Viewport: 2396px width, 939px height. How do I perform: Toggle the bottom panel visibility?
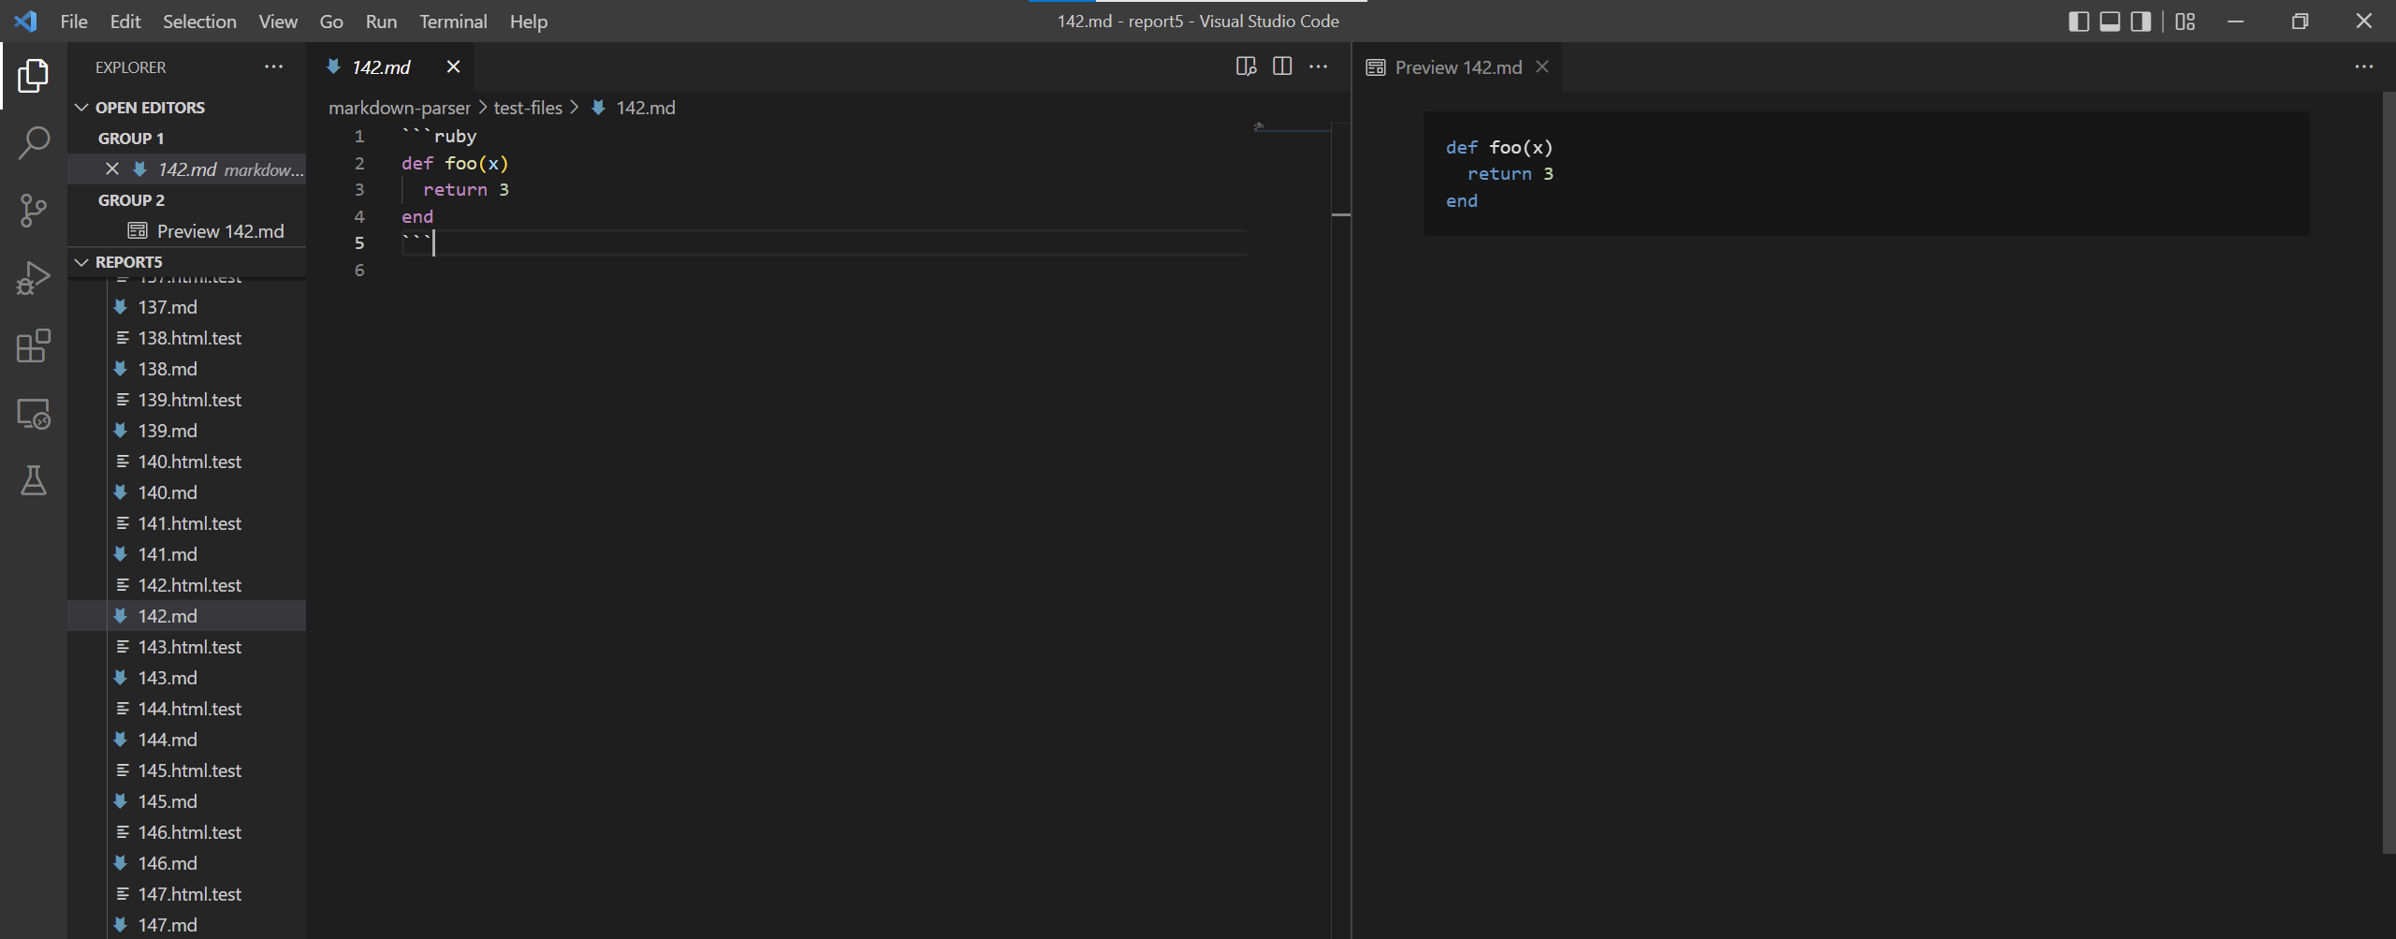coord(2110,22)
